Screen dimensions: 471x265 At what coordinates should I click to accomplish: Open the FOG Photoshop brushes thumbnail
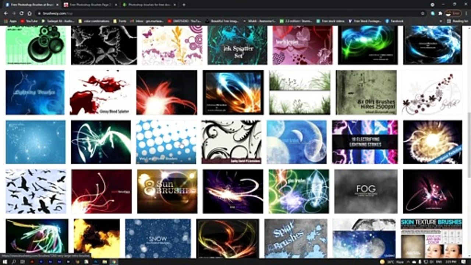click(366, 191)
